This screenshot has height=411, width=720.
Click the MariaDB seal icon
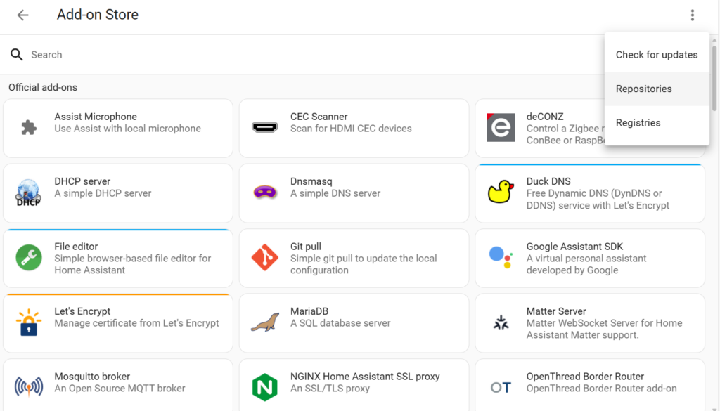(x=265, y=322)
